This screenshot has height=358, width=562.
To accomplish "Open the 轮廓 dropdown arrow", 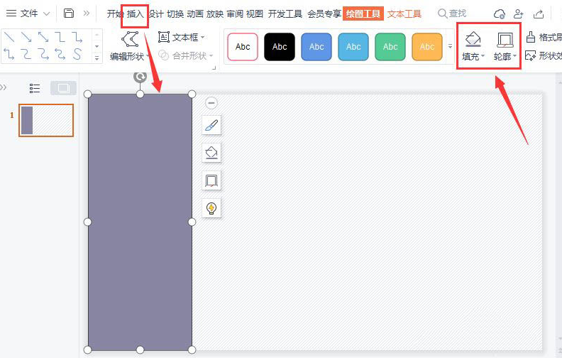I will [x=514, y=56].
